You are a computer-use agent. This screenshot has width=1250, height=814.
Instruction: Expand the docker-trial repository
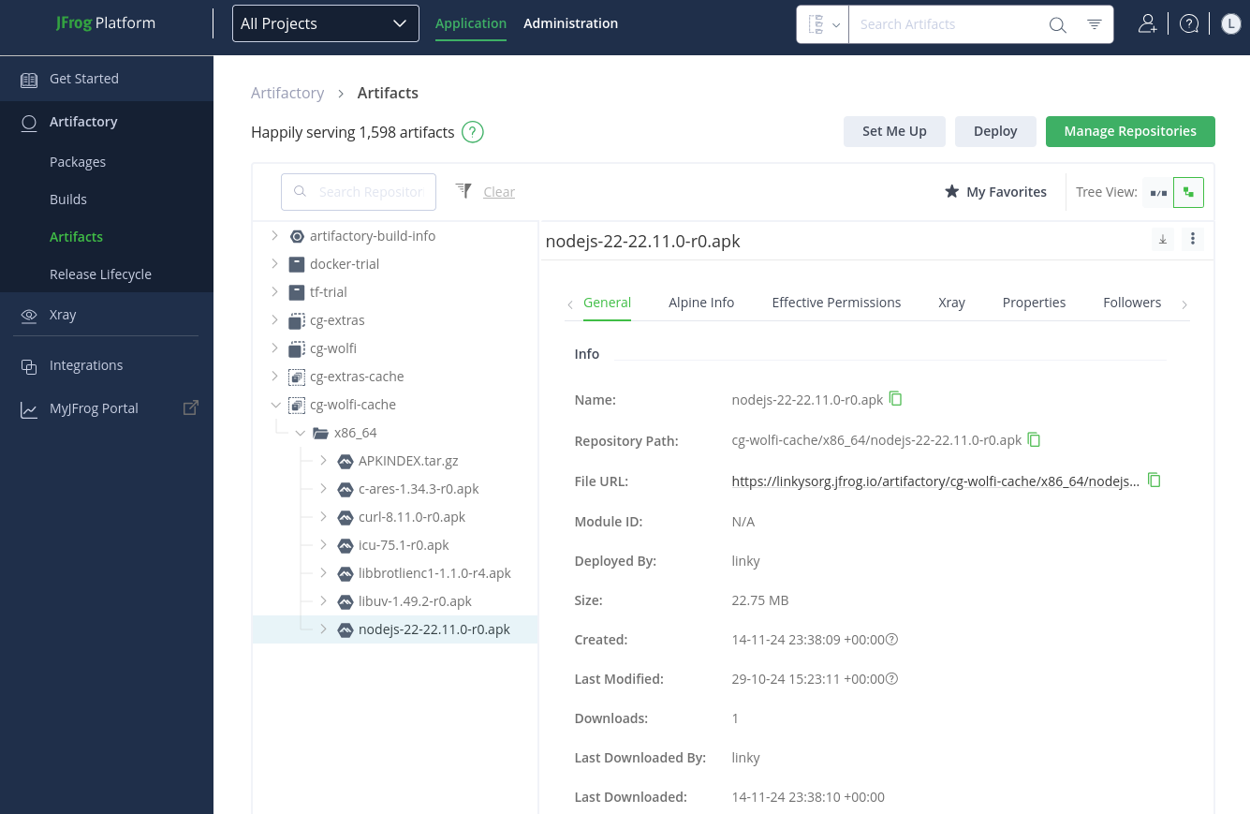pyautogui.click(x=275, y=264)
